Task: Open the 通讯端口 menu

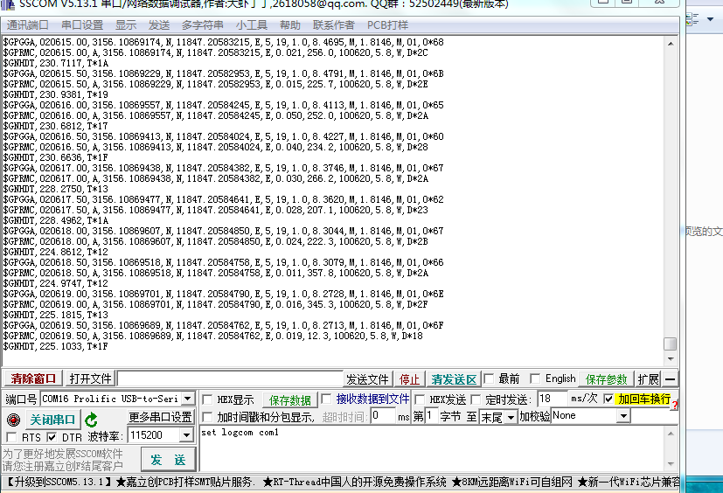Action: pyautogui.click(x=28, y=24)
